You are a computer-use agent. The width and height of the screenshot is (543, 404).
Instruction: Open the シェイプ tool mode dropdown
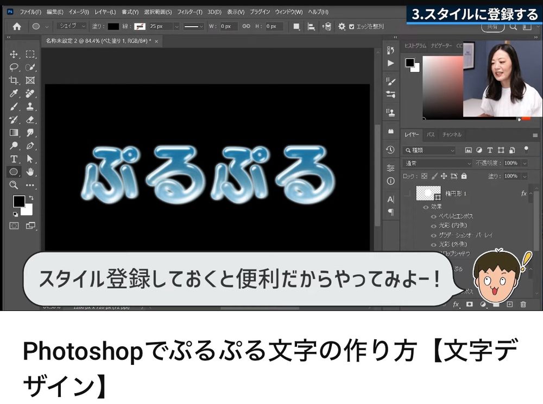point(72,26)
